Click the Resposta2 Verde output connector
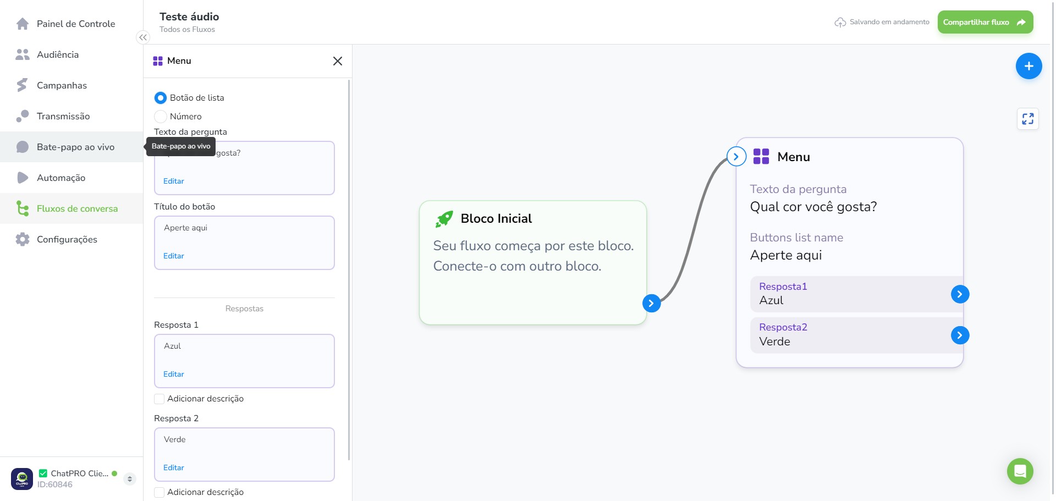 tap(960, 335)
